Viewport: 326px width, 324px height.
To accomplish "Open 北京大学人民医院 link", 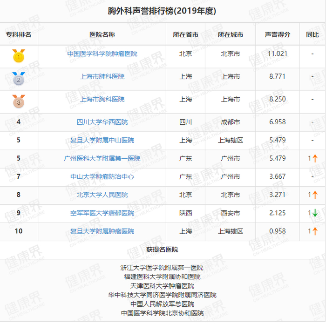I will 102,195.
